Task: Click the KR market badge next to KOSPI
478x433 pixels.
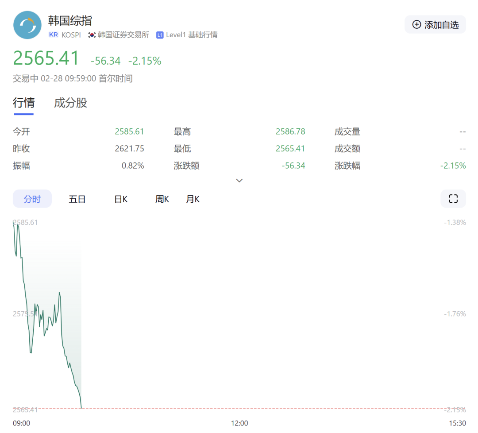Action: tap(53, 35)
